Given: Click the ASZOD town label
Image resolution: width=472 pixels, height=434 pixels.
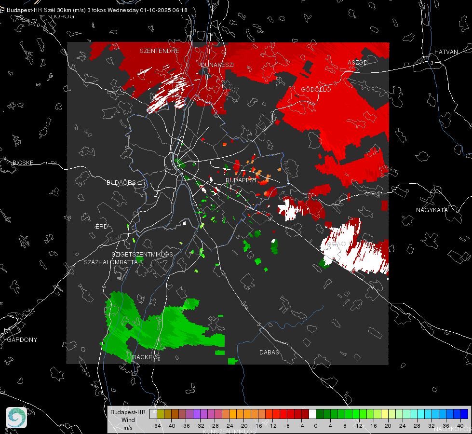Looking at the screenshot, I should point(358,62).
